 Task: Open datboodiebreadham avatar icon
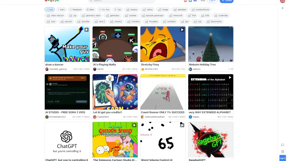[143, 117]
